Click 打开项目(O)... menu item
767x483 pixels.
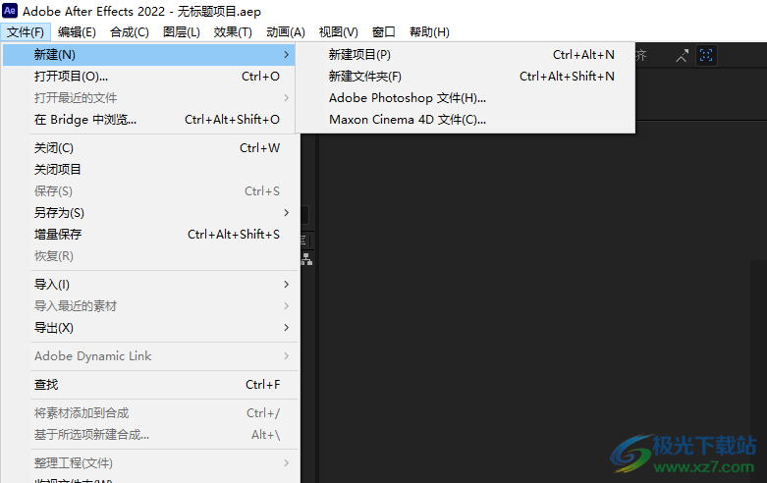149,77
